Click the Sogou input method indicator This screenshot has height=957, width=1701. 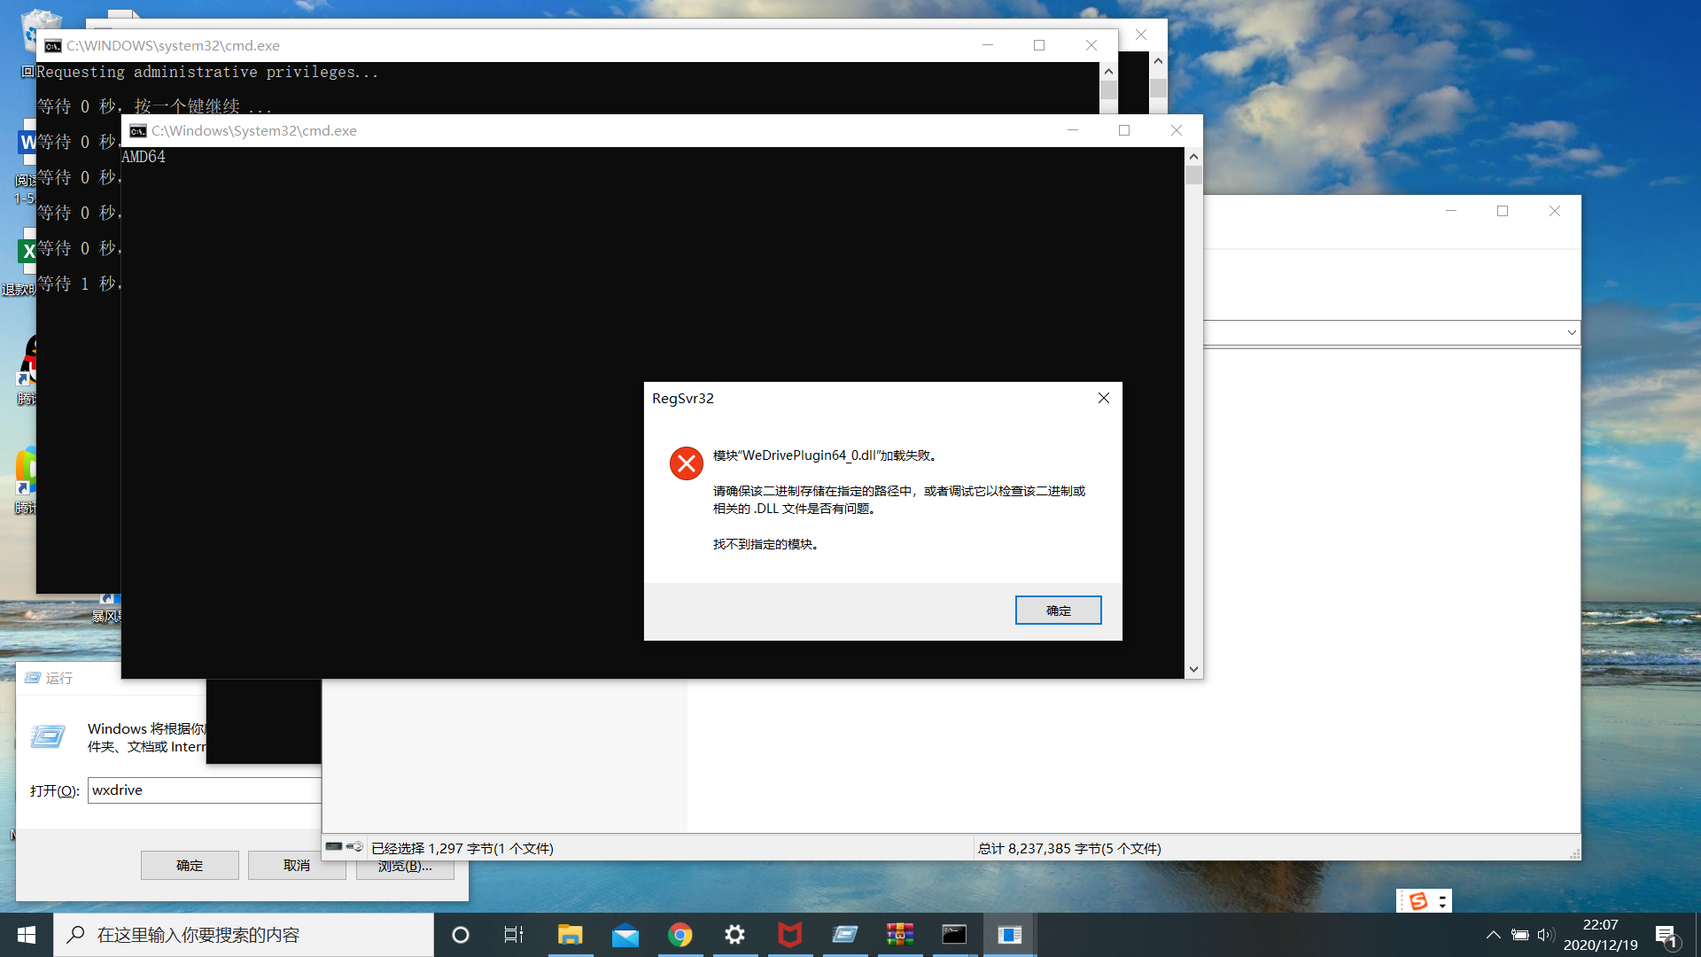tap(1418, 901)
